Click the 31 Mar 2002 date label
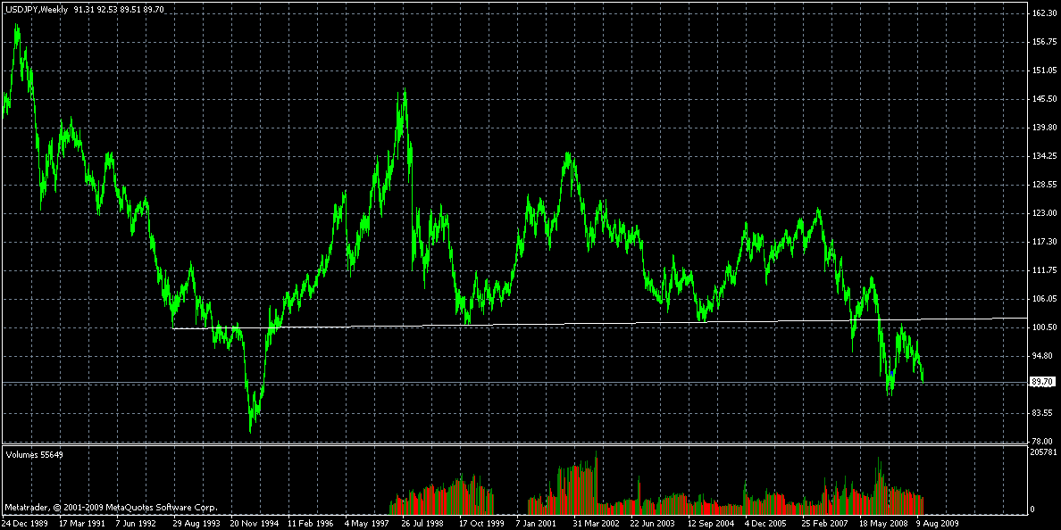This screenshot has height=530, width=1061. click(597, 523)
